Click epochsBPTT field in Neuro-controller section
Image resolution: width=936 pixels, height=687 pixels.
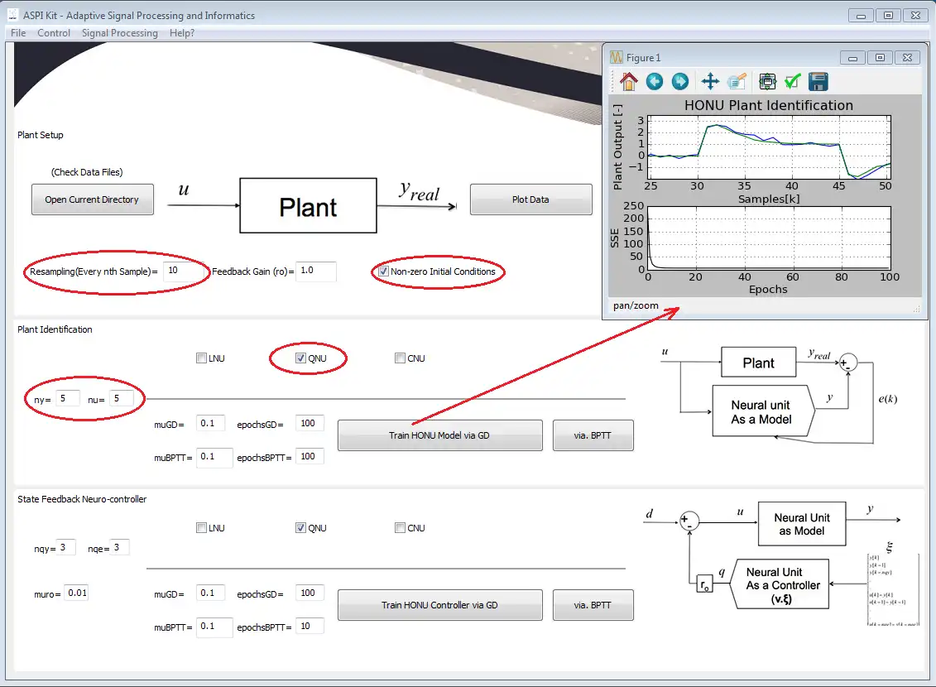coord(310,626)
